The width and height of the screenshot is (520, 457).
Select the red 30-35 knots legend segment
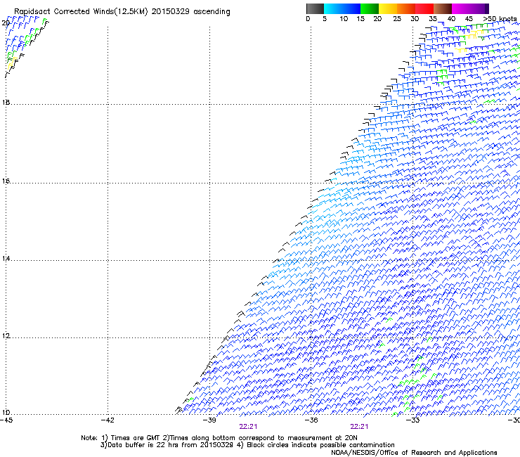[x=424, y=8]
